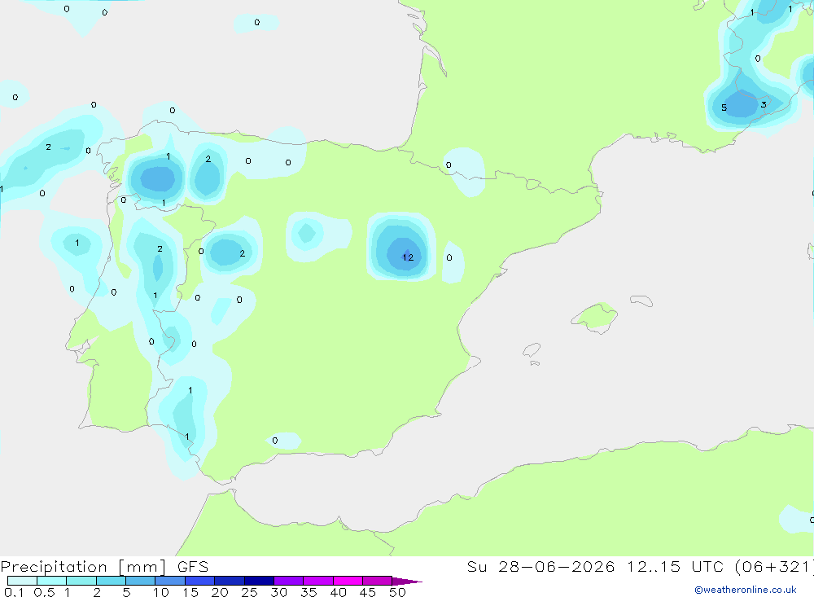Viewport: 814px width, 597px height.
Task: Click the '12' precipitation value on the map
Action: (x=408, y=257)
